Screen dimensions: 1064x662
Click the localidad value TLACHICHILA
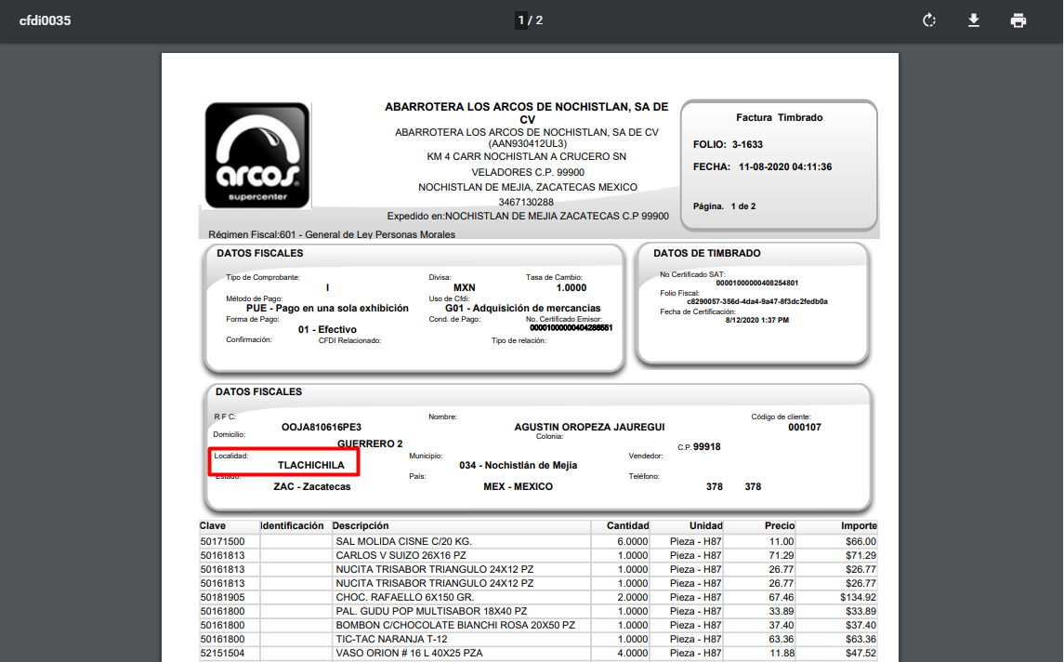click(310, 465)
